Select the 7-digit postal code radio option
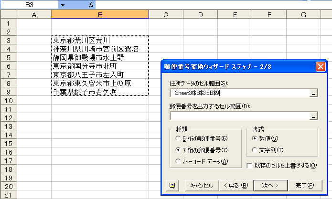332x199 pixels. pyautogui.click(x=178, y=150)
